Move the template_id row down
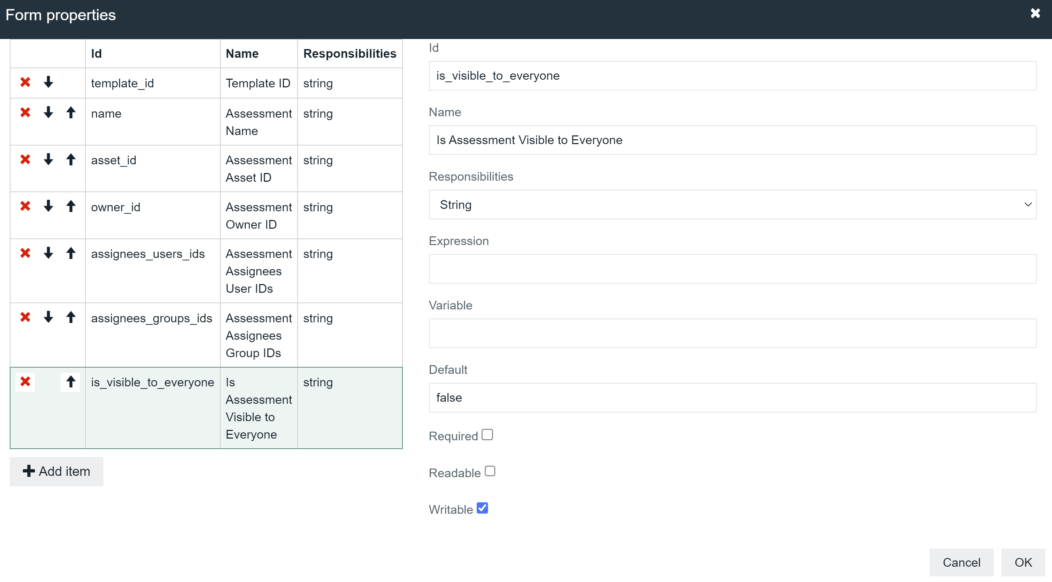 [48, 82]
